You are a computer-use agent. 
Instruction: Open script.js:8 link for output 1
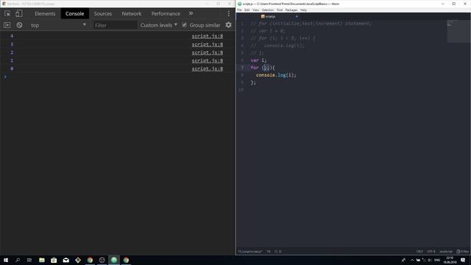[x=208, y=60]
